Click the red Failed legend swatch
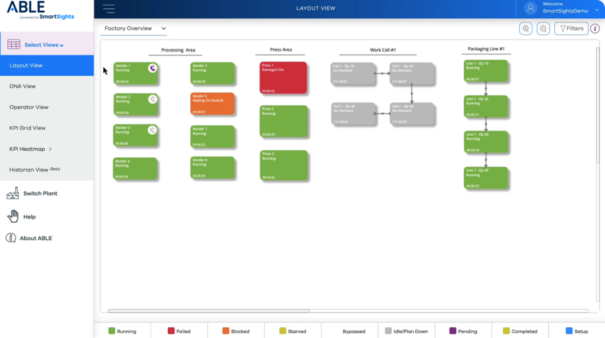This screenshot has width=605, height=338. (171, 331)
